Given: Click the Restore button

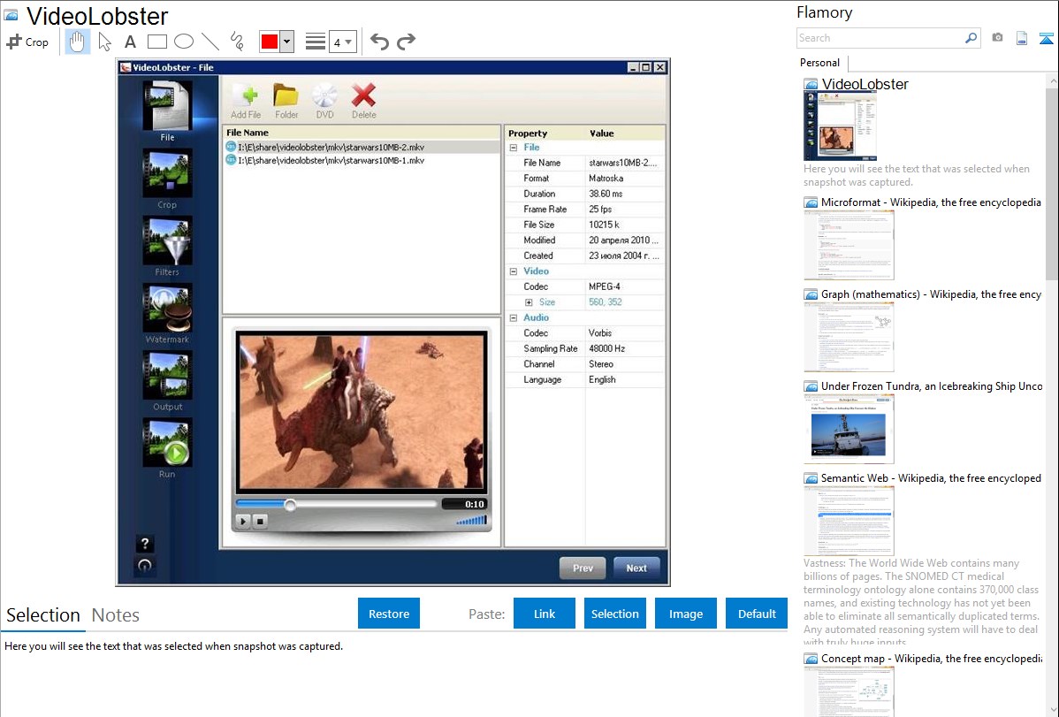Looking at the screenshot, I should point(389,614).
